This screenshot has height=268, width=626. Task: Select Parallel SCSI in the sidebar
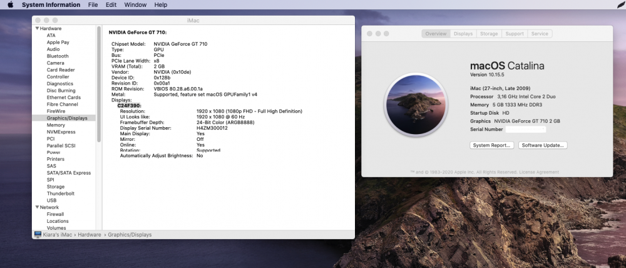click(61, 146)
